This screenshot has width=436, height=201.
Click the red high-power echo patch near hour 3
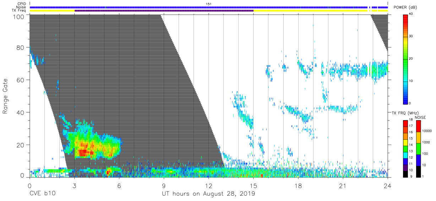(x=83, y=153)
